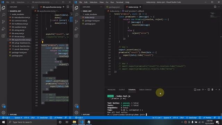The image size is (222, 125).
Task: Open Search view in left VS Code window
Action: click(x=3, y=15)
